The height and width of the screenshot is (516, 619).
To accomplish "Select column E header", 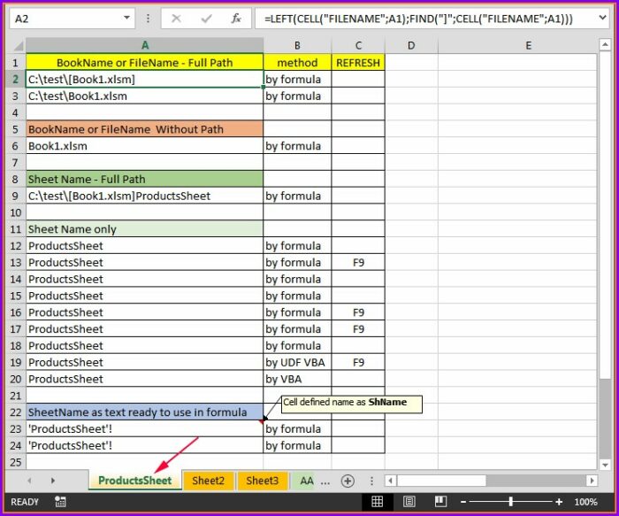I will [528, 45].
